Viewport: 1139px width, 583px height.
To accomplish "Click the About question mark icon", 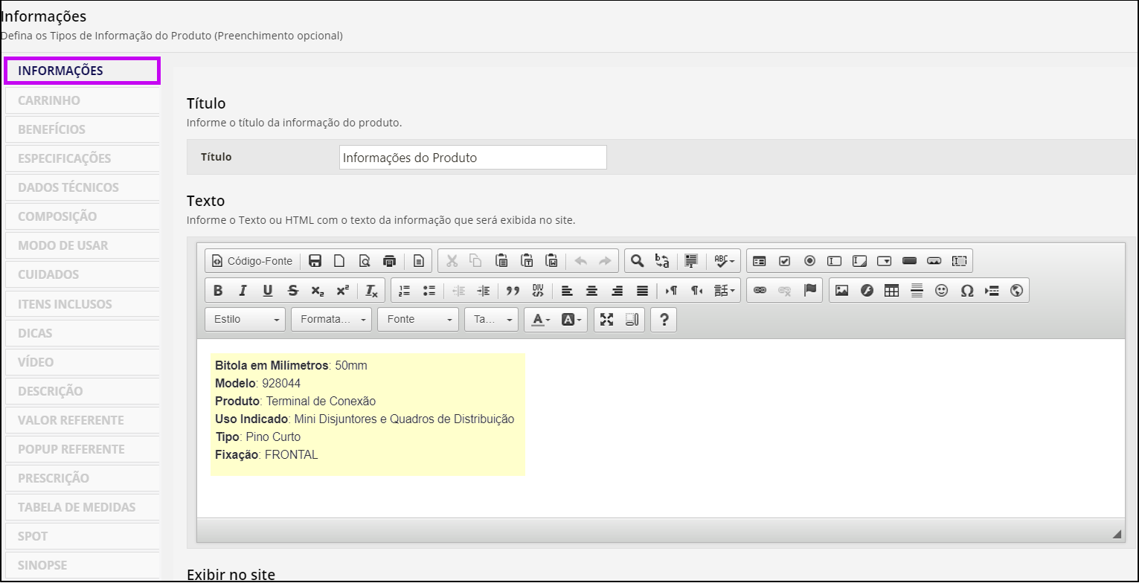I will pyautogui.click(x=664, y=320).
